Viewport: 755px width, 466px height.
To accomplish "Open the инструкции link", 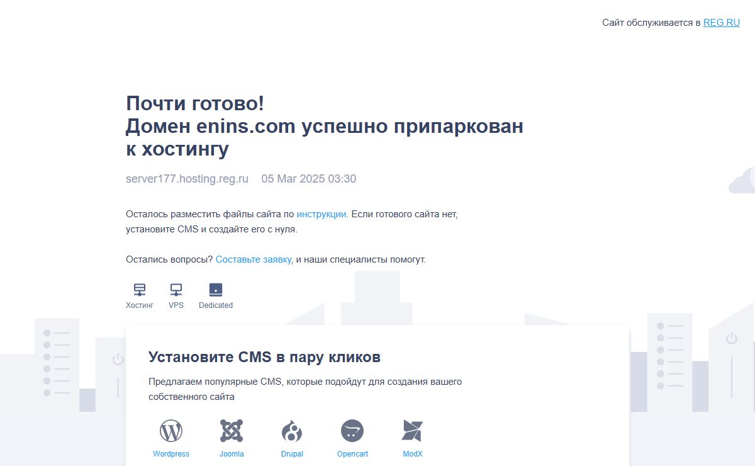I will 322,214.
